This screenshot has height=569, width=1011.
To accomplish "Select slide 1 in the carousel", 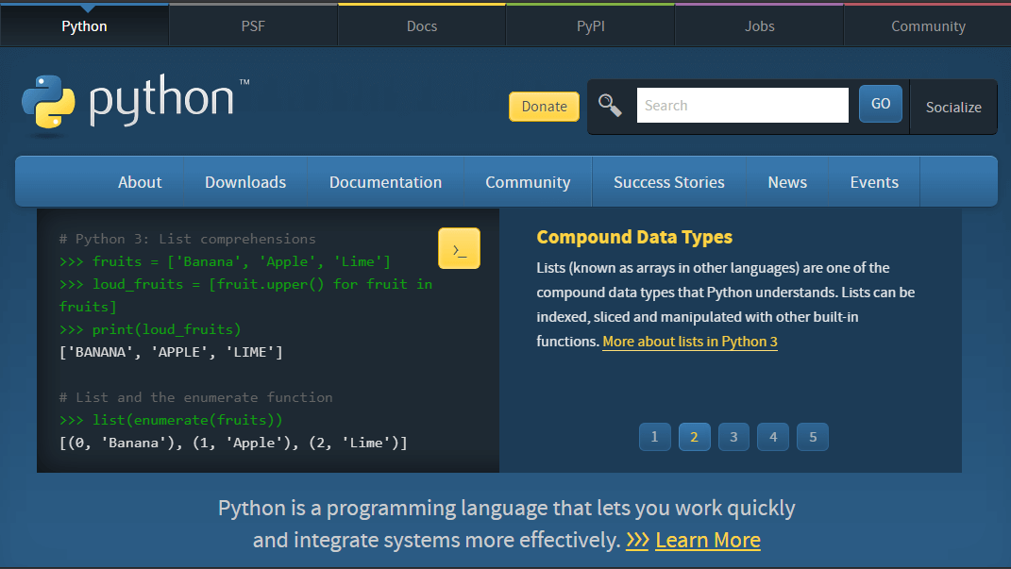I will (654, 437).
